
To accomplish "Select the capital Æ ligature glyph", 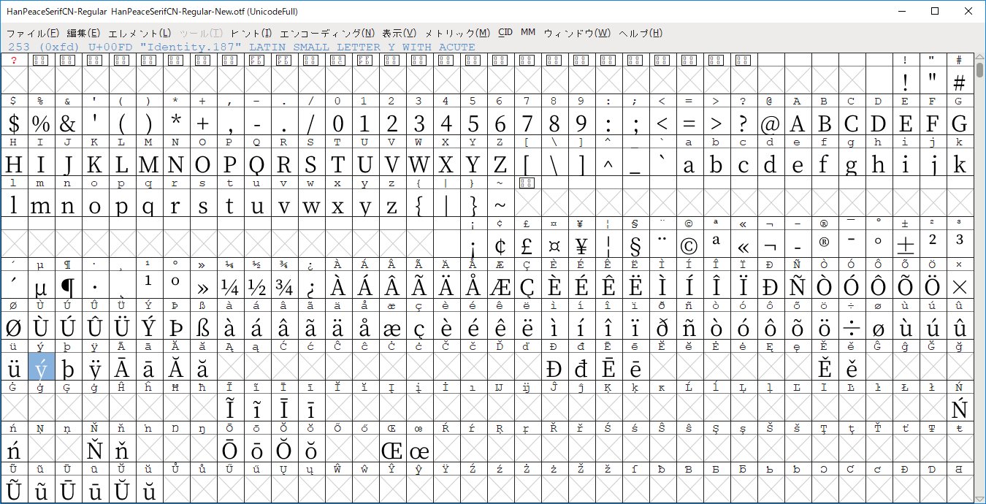I will point(500,286).
